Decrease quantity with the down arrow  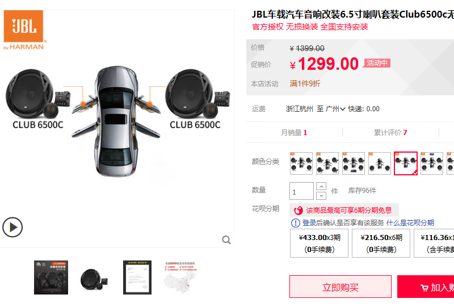321,196
